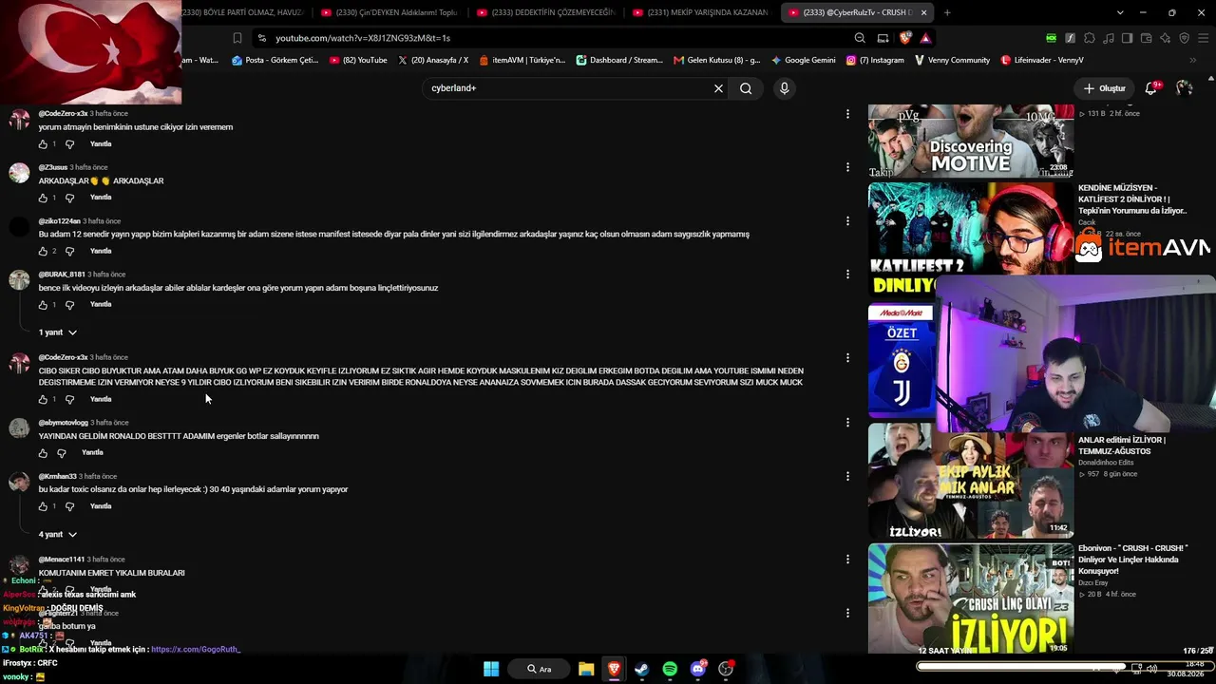This screenshot has height=684, width=1216.
Task: Start voice search with microphone
Action: coord(784,88)
